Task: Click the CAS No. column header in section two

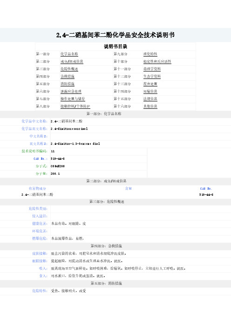Action: 206,189
